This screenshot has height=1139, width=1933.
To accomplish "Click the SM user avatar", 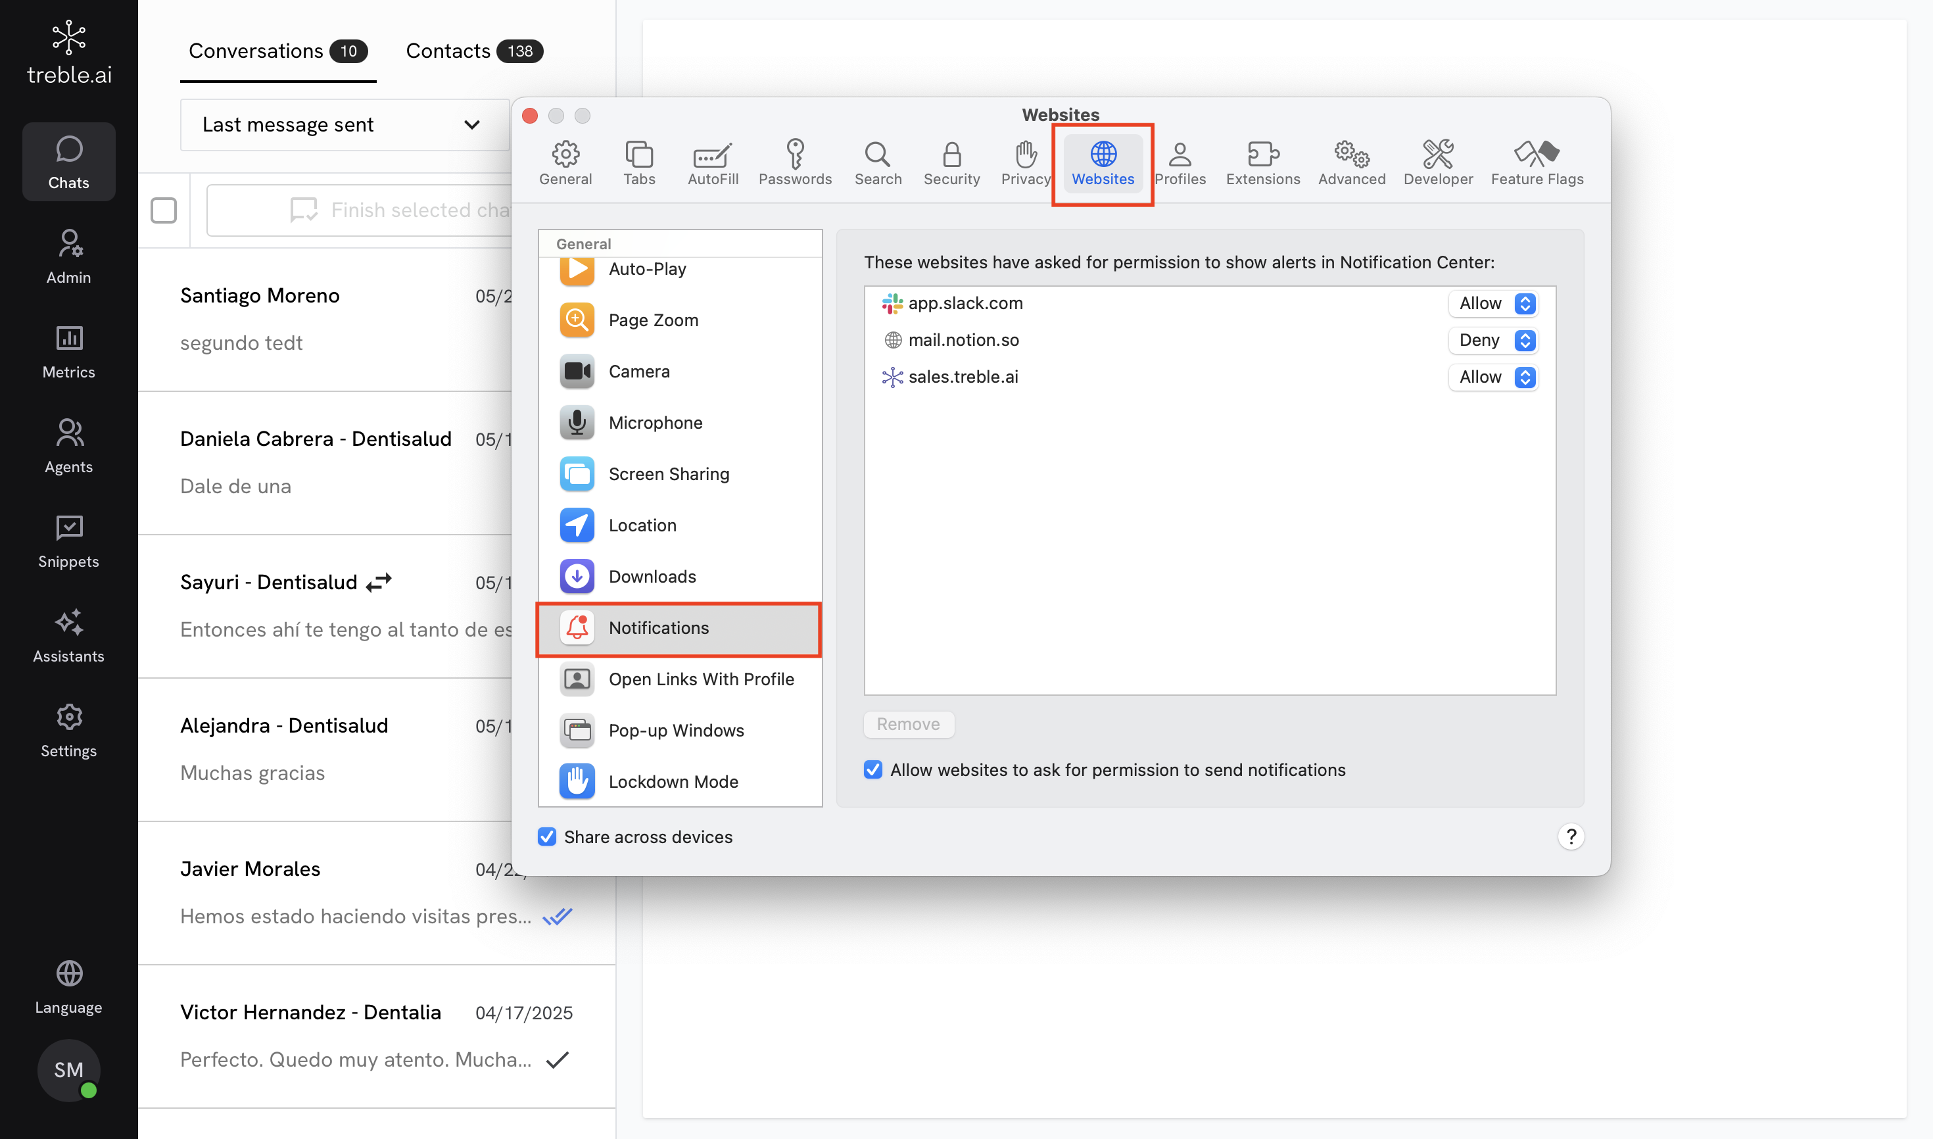I will (x=68, y=1069).
